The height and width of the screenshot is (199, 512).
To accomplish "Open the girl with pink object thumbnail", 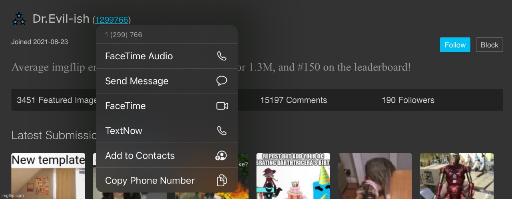I will (375, 176).
